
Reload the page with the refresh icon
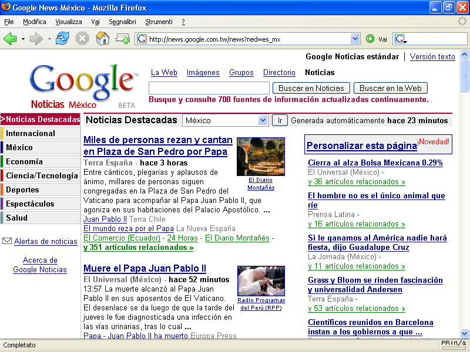pyautogui.click(x=62, y=39)
